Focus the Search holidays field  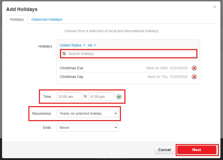click(131, 54)
